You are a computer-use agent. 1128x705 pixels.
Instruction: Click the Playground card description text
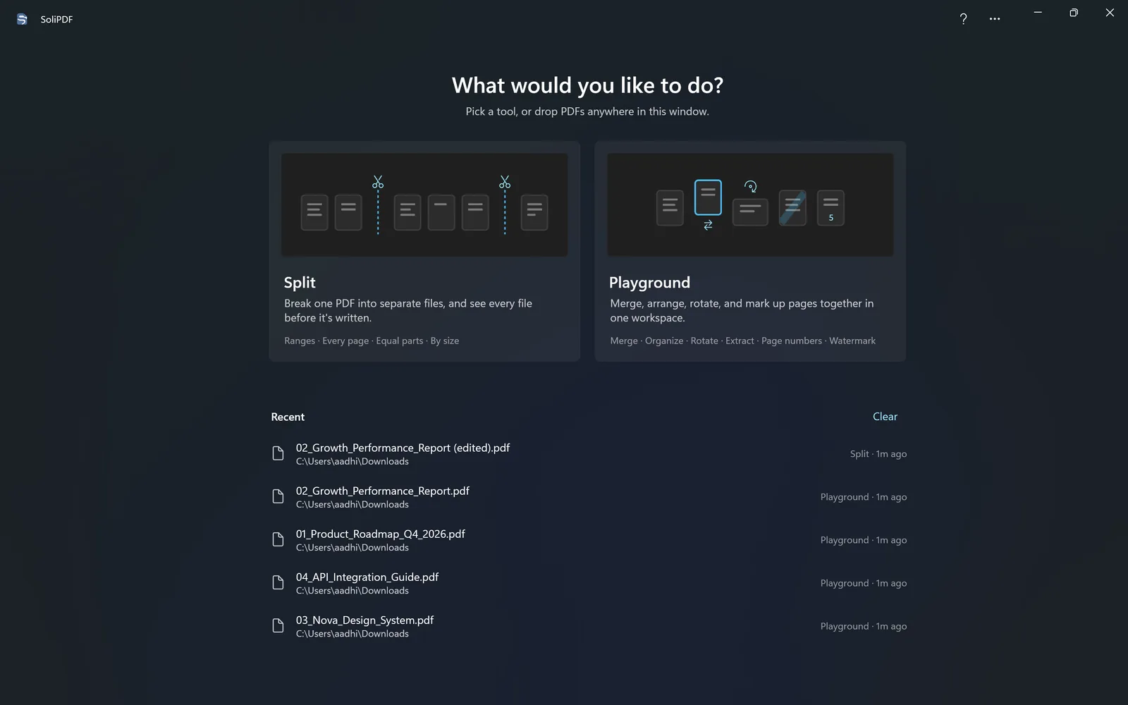click(742, 310)
